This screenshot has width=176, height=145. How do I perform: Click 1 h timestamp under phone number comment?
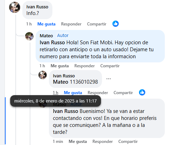click(x=56, y=93)
